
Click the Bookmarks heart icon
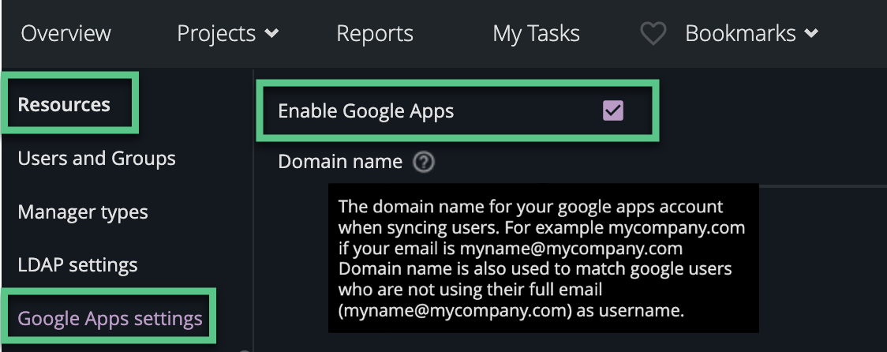coord(653,34)
